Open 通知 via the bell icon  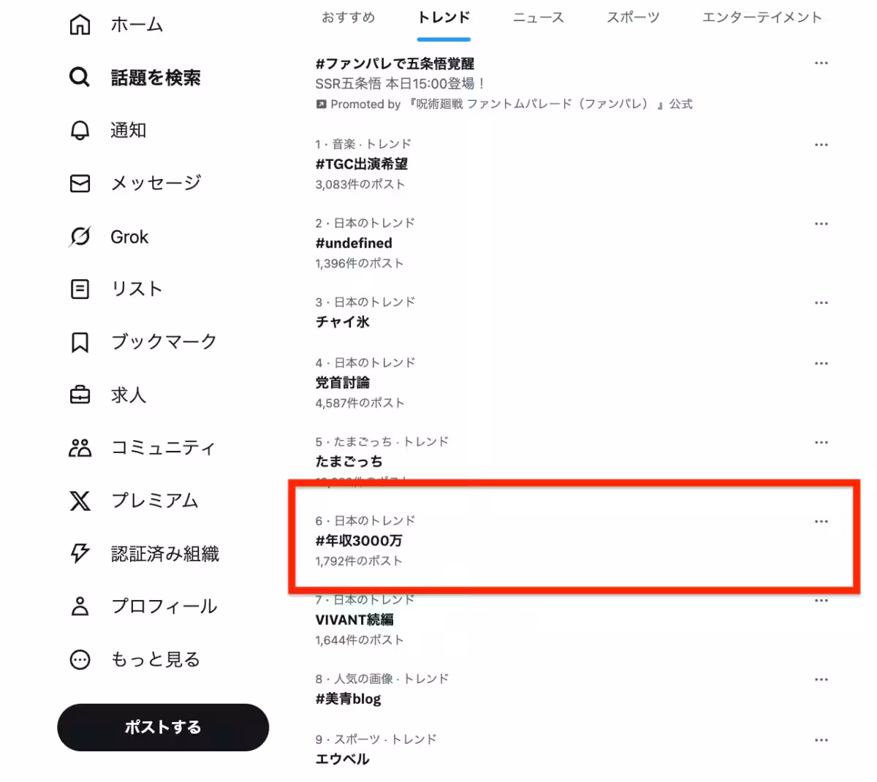click(78, 130)
